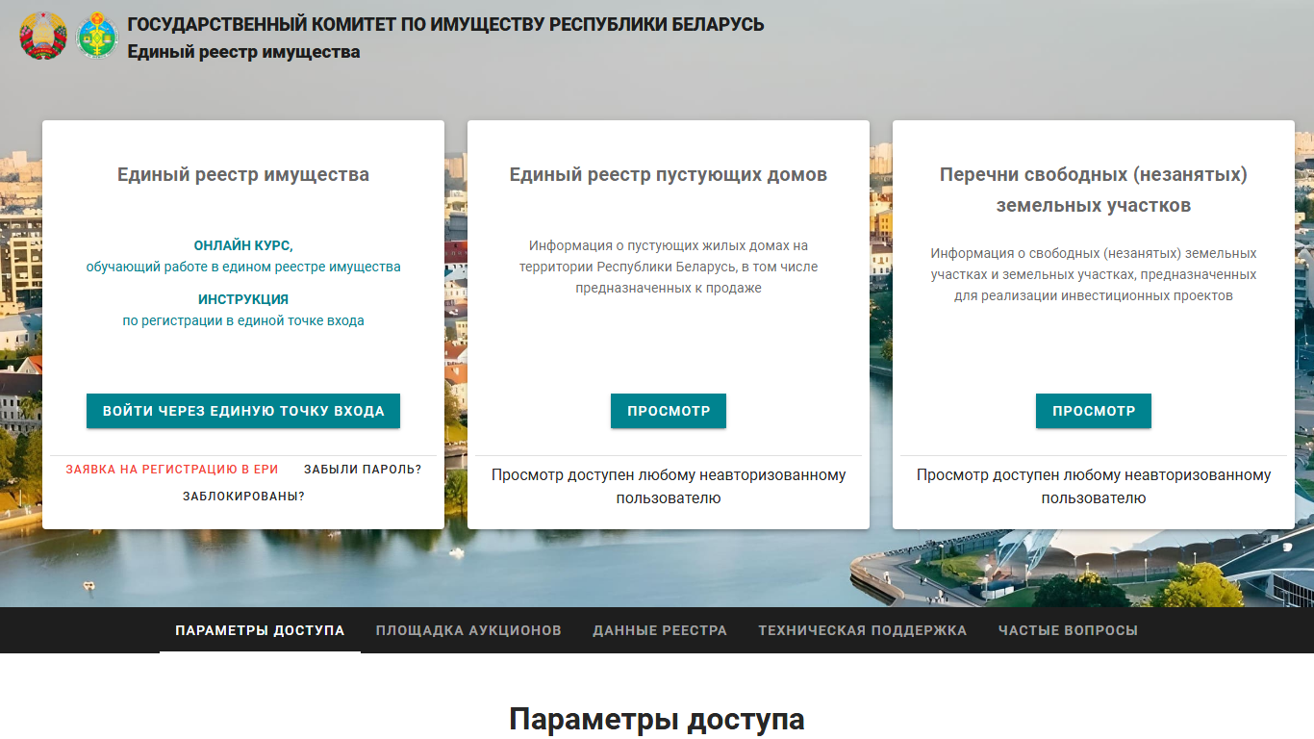
Task: Open the ДАННЫЕ РЕЕСТРА tab
Action: pos(660,630)
